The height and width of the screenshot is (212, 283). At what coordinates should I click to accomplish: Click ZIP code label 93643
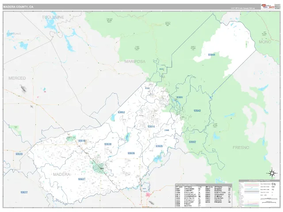197,110
